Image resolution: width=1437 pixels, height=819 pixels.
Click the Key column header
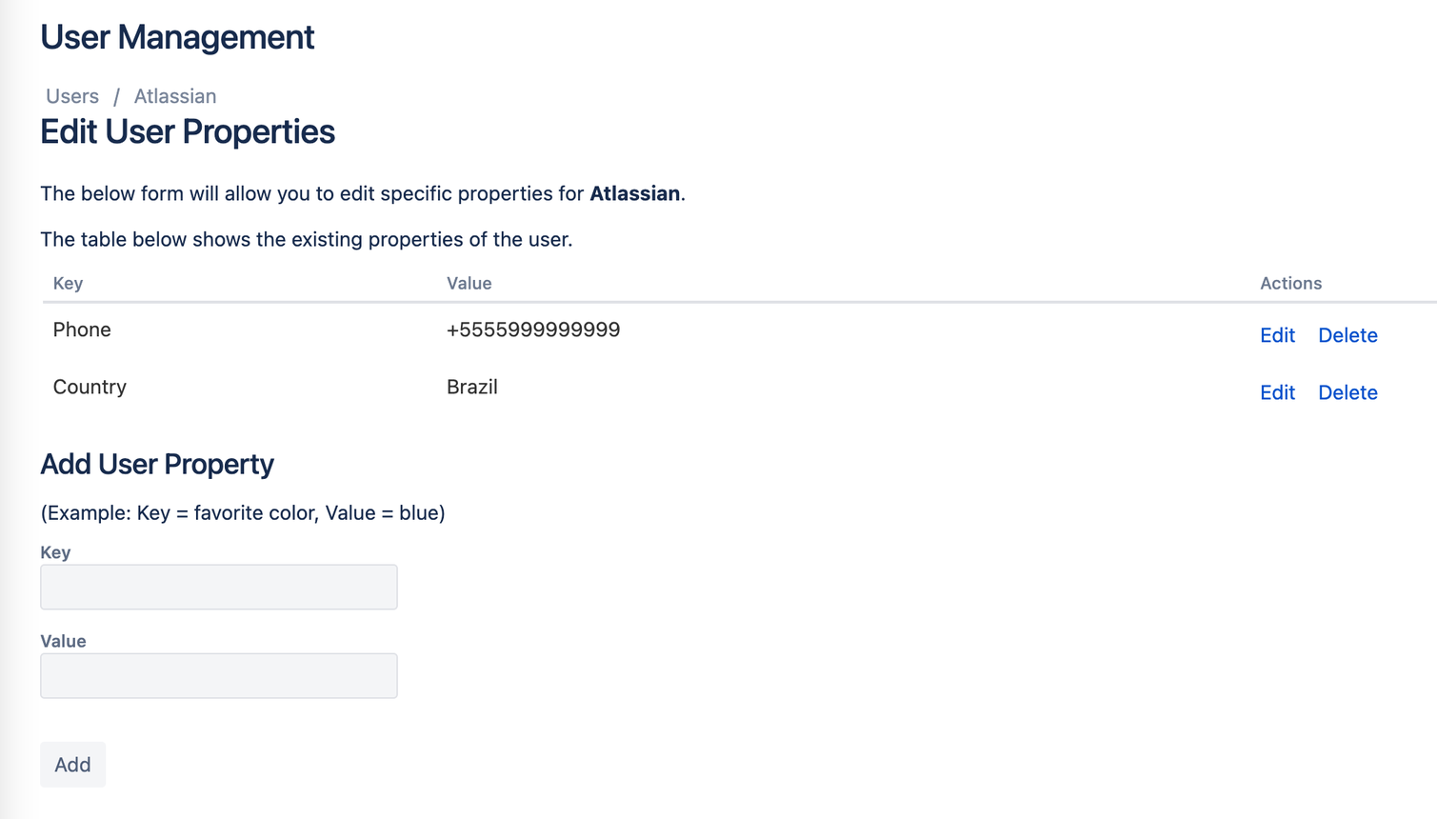[x=66, y=283]
